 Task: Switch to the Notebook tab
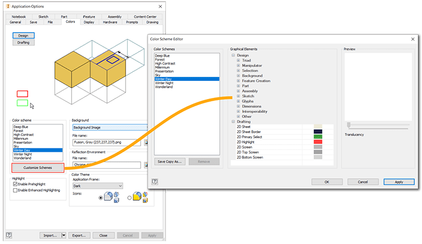pos(19,17)
